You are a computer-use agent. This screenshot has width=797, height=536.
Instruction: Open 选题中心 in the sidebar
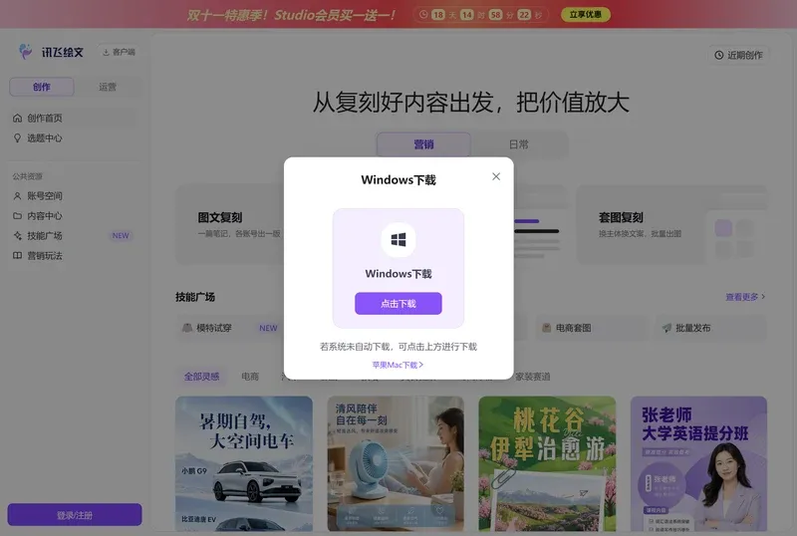tap(74, 137)
